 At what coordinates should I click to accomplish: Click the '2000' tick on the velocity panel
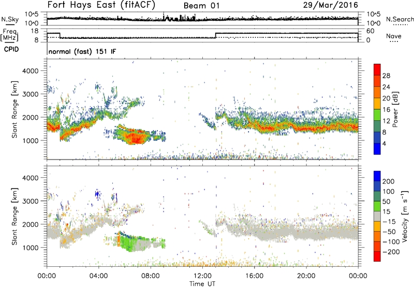point(31,224)
